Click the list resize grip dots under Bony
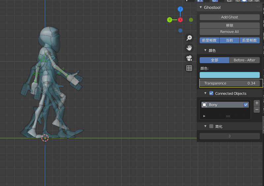The width and height of the screenshot is (264, 186). tap(228, 116)
